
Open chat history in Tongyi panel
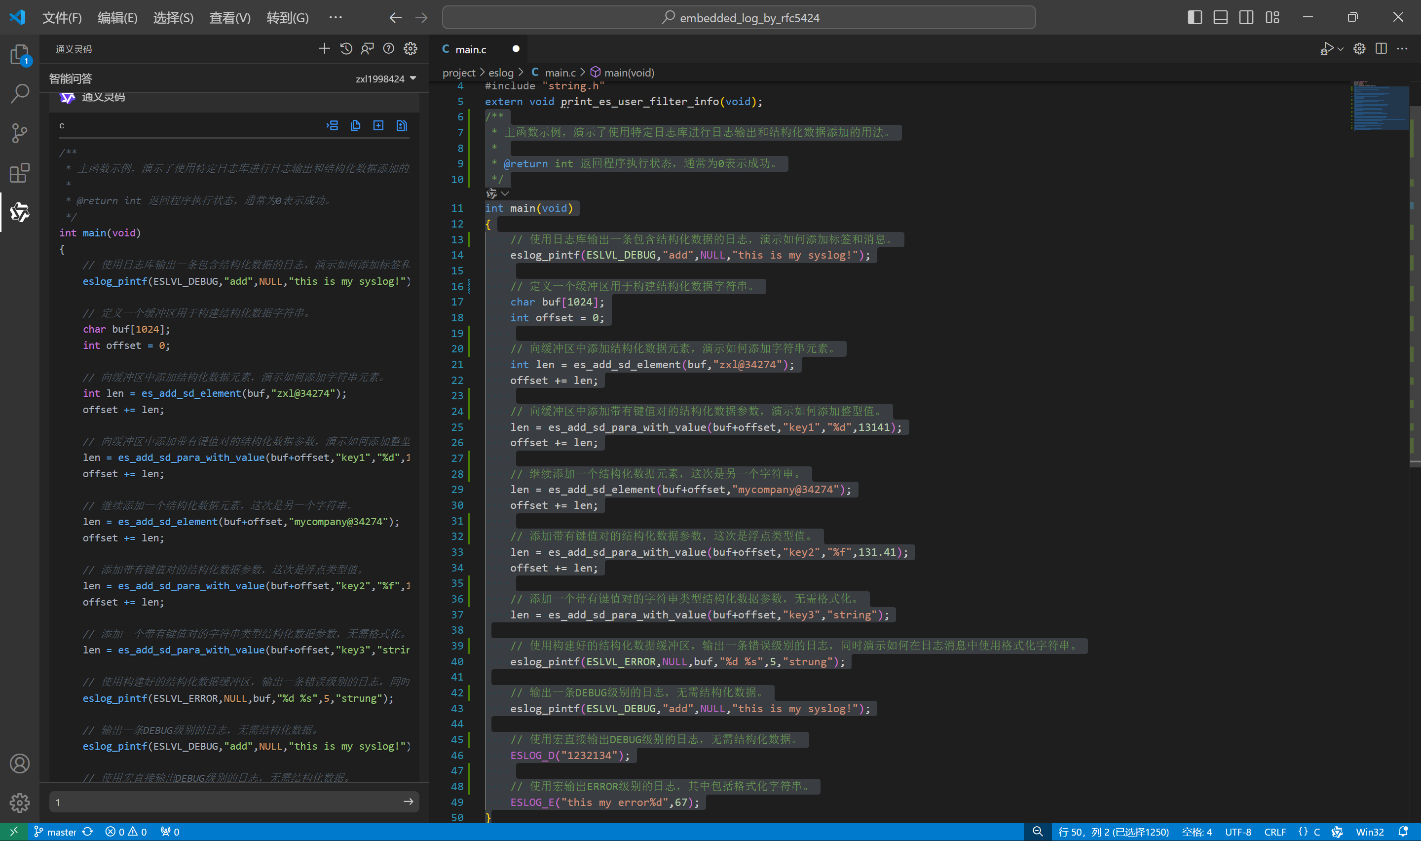346,49
